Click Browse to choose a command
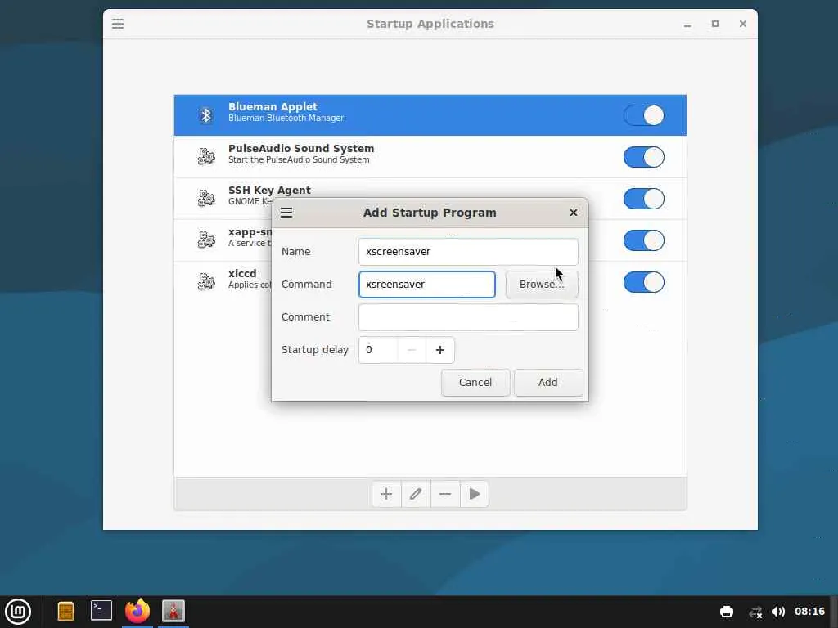 click(542, 284)
